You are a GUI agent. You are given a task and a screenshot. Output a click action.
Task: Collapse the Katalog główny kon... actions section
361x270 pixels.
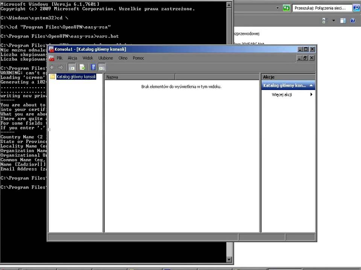(x=311, y=85)
